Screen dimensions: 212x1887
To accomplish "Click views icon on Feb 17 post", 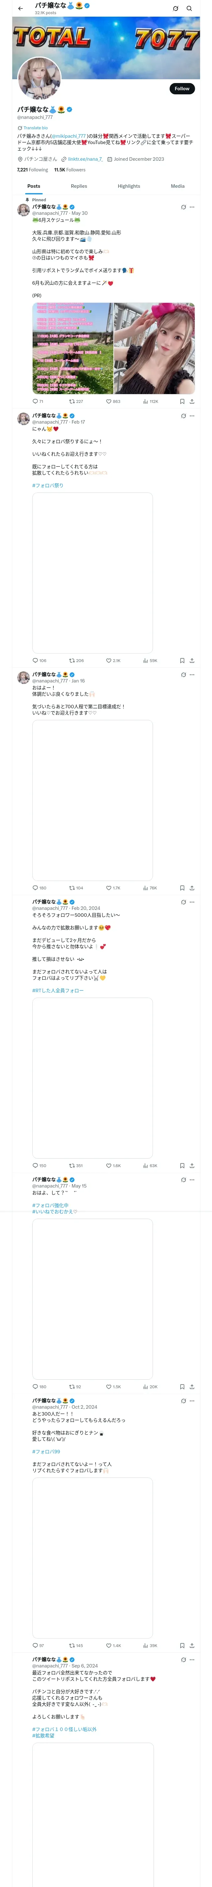I will coord(145,661).
